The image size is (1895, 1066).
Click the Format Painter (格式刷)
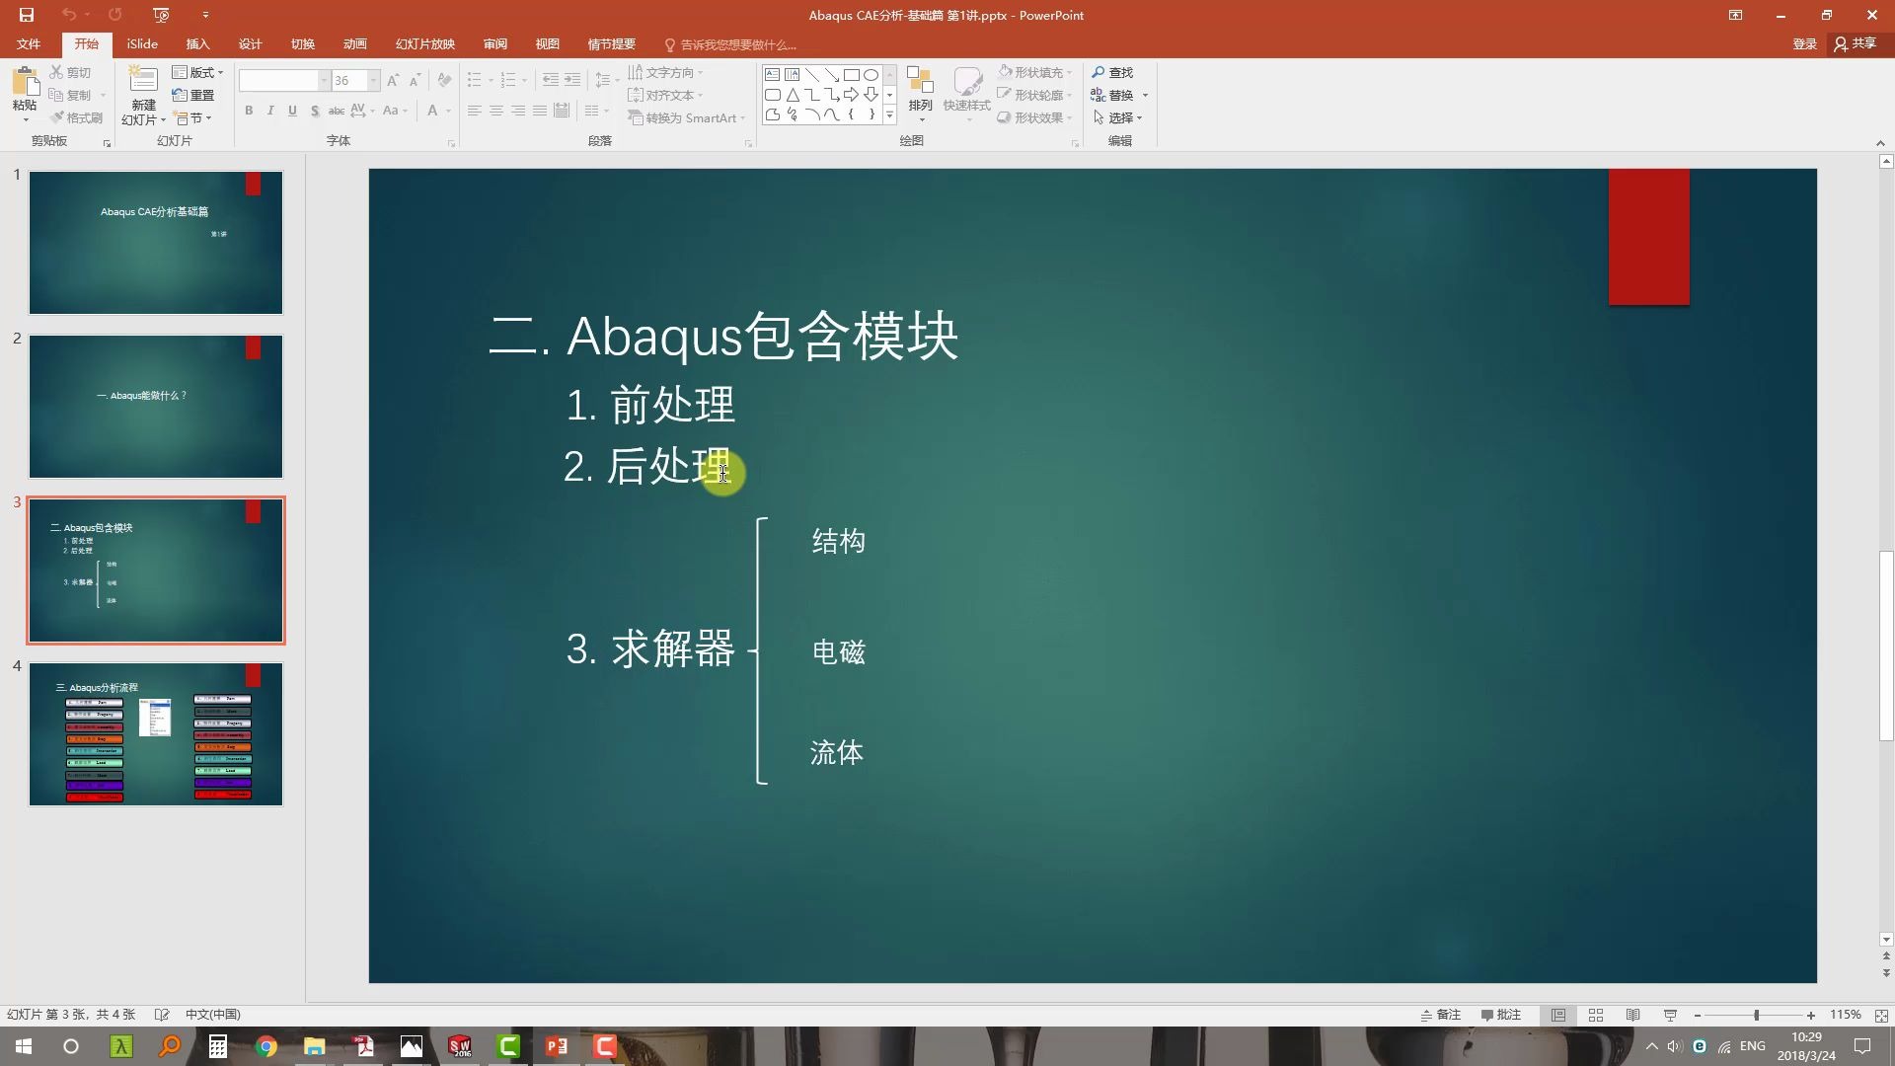coord(76,117)
